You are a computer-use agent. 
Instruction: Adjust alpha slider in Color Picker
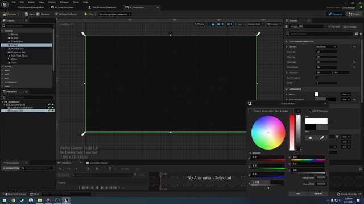(267, 182)
